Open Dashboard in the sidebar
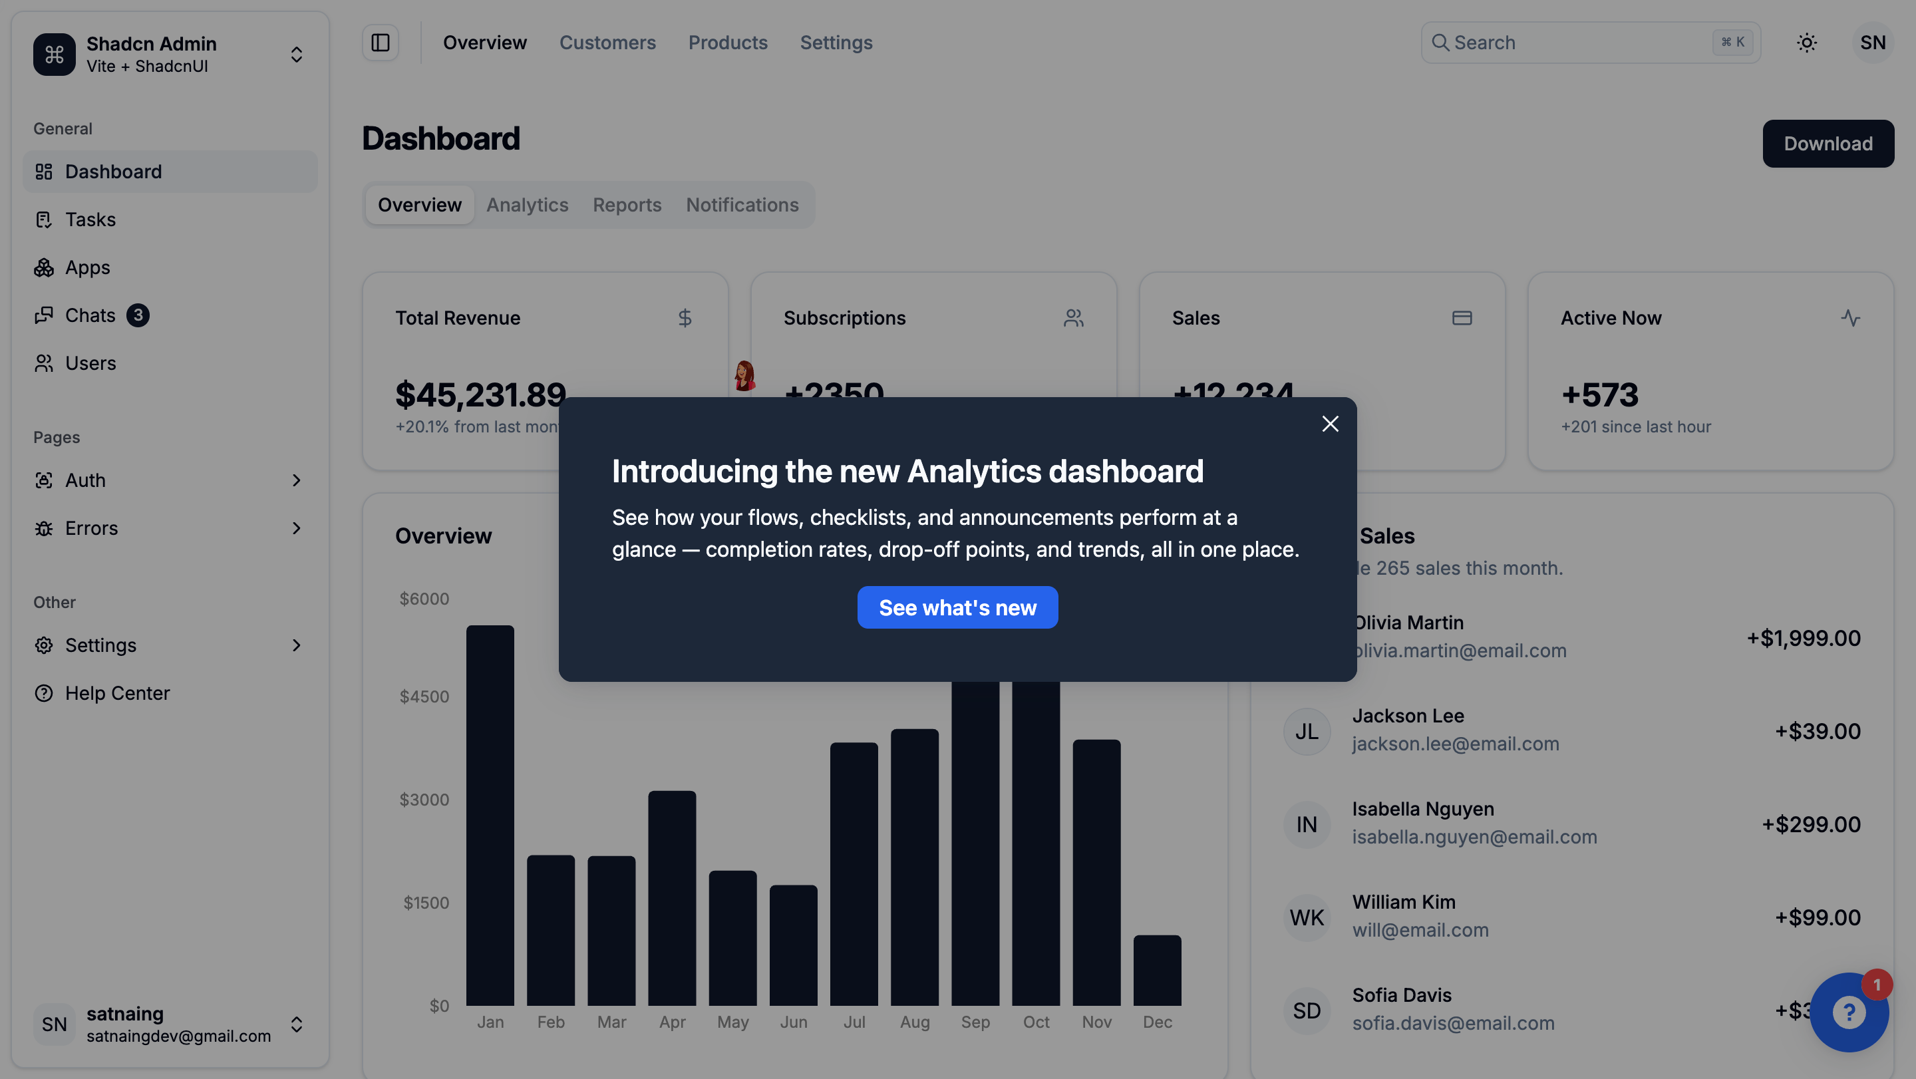 [x=170, y=172]
